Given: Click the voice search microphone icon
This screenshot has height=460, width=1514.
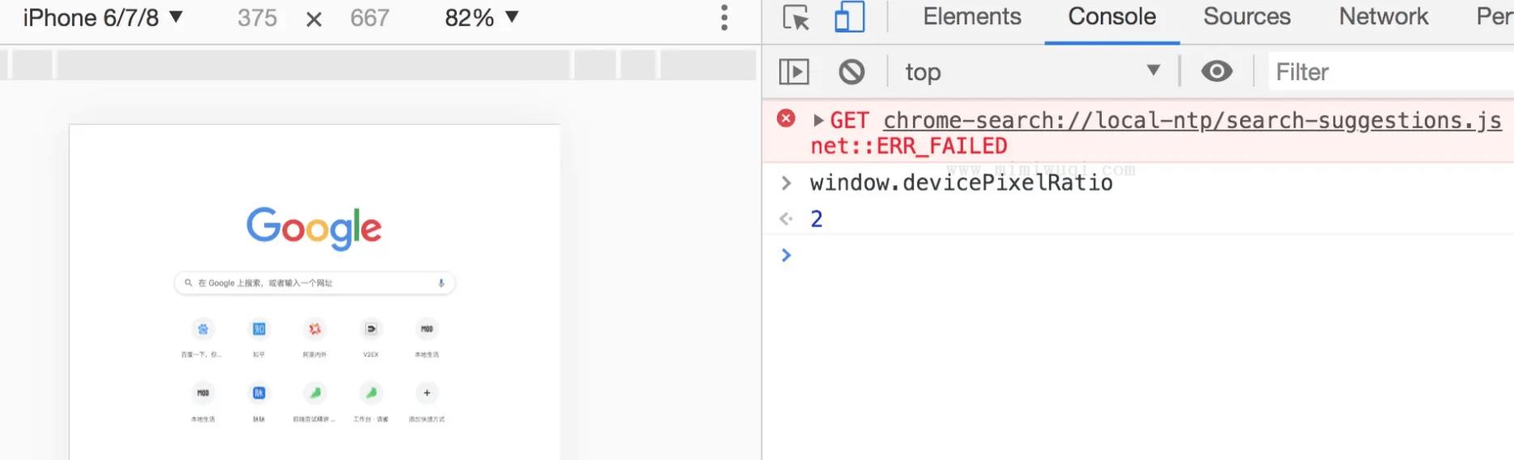Looking at the screenshot, I should tap(441, 283).
